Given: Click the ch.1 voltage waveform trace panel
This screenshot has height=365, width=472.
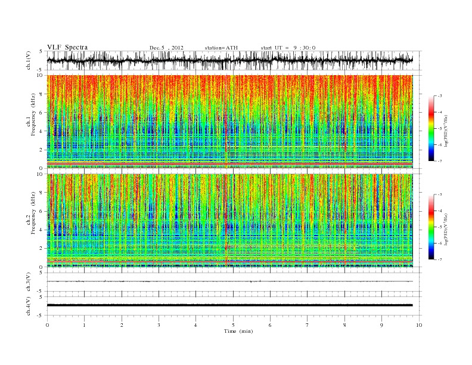Looking at the screenshot, I should [234, 60].
